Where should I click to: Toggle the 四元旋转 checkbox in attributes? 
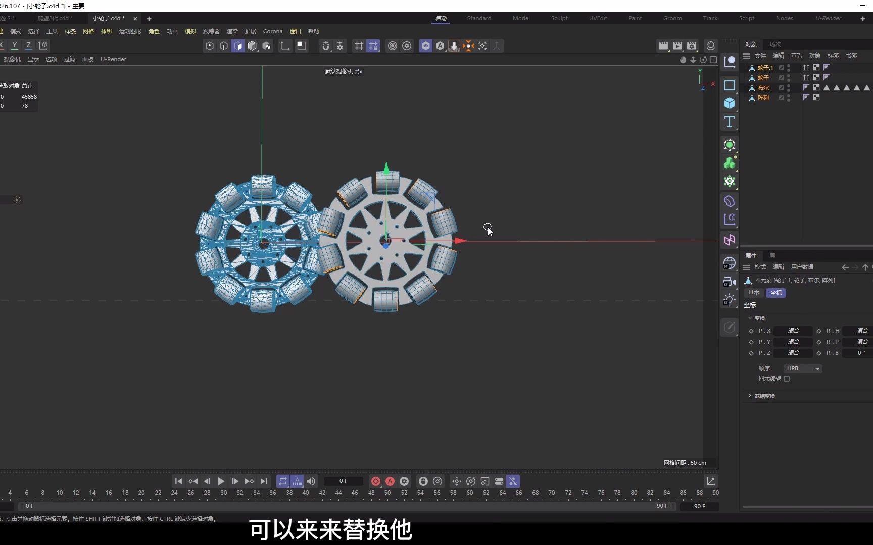click(x=787, y=379)
